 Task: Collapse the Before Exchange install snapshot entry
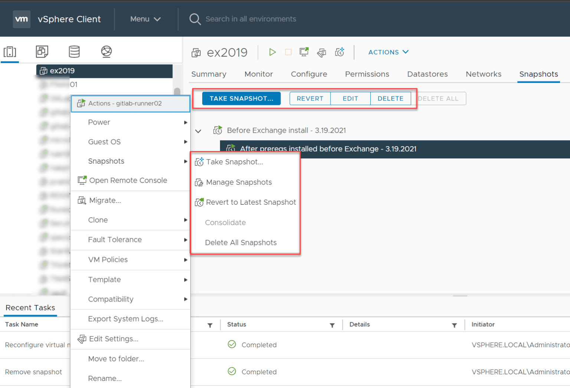198,131
